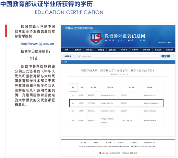Click the police badge icon in the footer
178x158 pixels.
pyautogui.click(x=100, y=153)
